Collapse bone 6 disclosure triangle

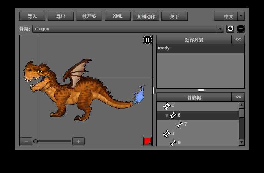167,115
